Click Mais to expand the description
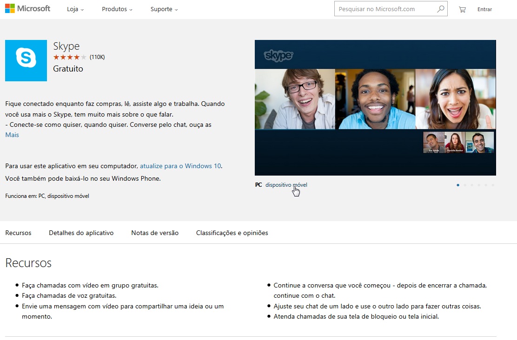Image resolution: width=517 pixels, height=340 pixels. click(12, 135)
